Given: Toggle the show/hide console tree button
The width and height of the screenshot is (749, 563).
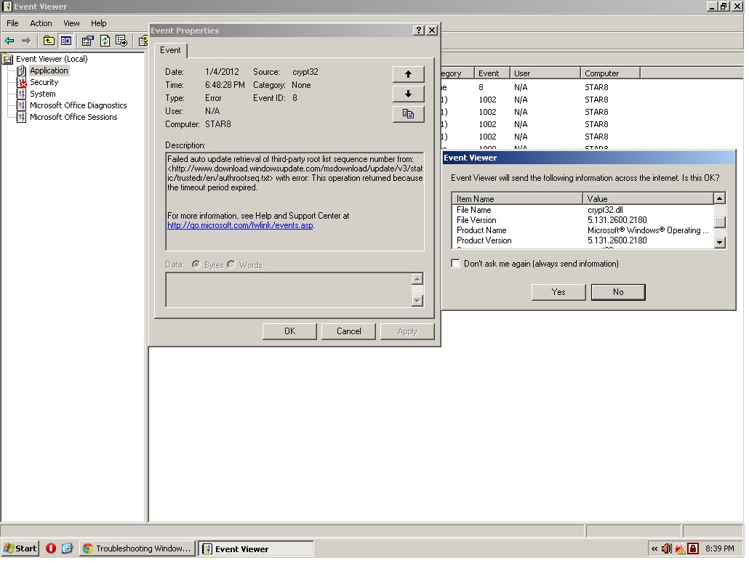Looking at the screenshot, I should pos(66,41).
